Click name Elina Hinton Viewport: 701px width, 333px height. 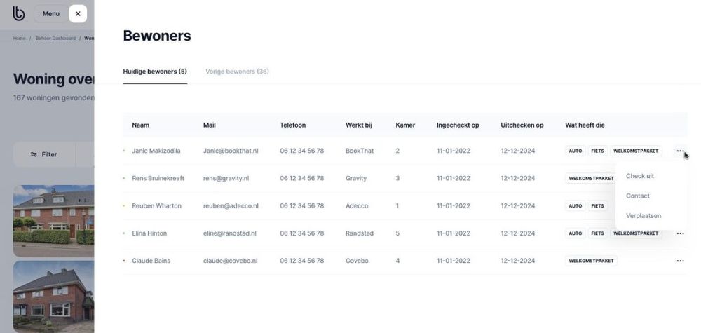[x=149, y=233]
